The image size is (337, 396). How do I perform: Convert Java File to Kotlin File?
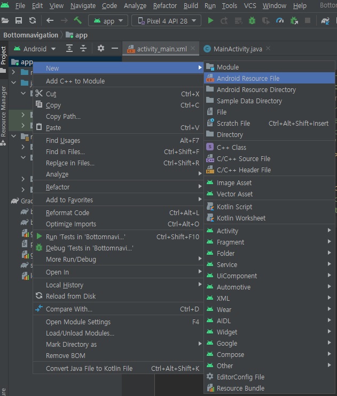click(x=118, y=369)
